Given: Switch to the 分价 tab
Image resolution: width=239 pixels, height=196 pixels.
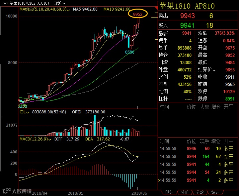Looking at the screenshot, I should point(185,192).
